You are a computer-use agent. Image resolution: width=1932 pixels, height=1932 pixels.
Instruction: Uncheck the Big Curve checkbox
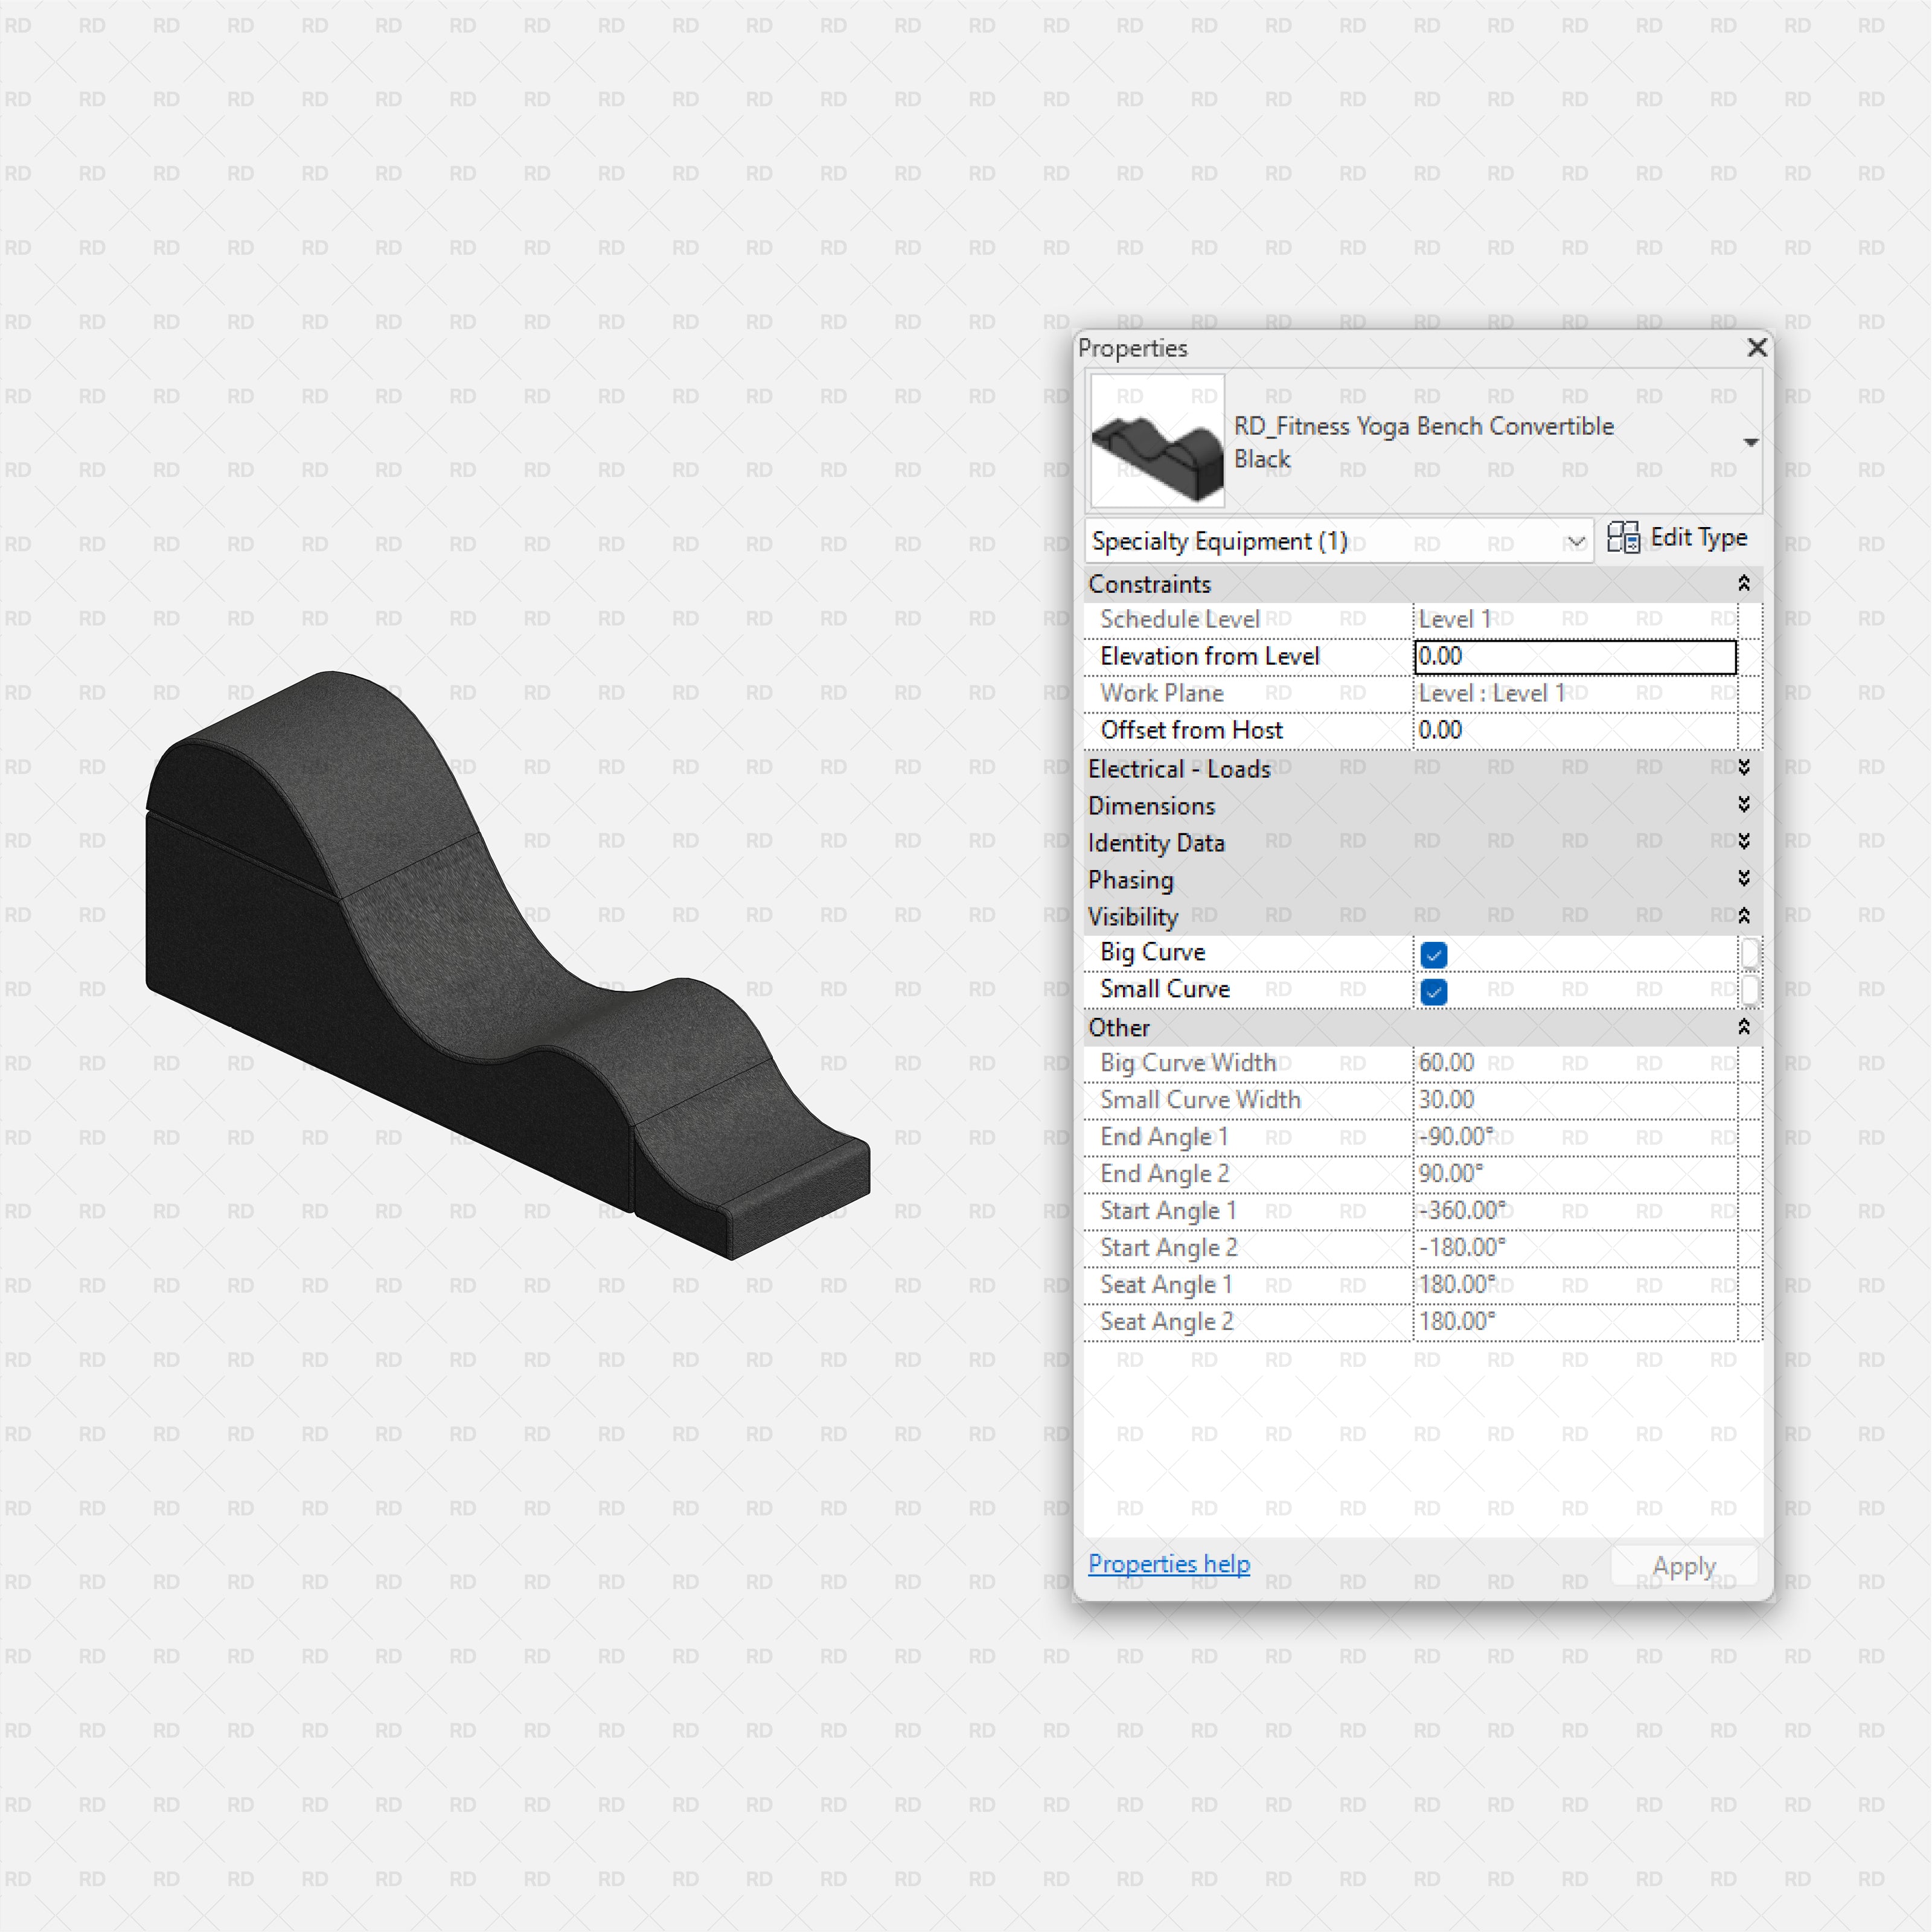tap(1433, 955)
